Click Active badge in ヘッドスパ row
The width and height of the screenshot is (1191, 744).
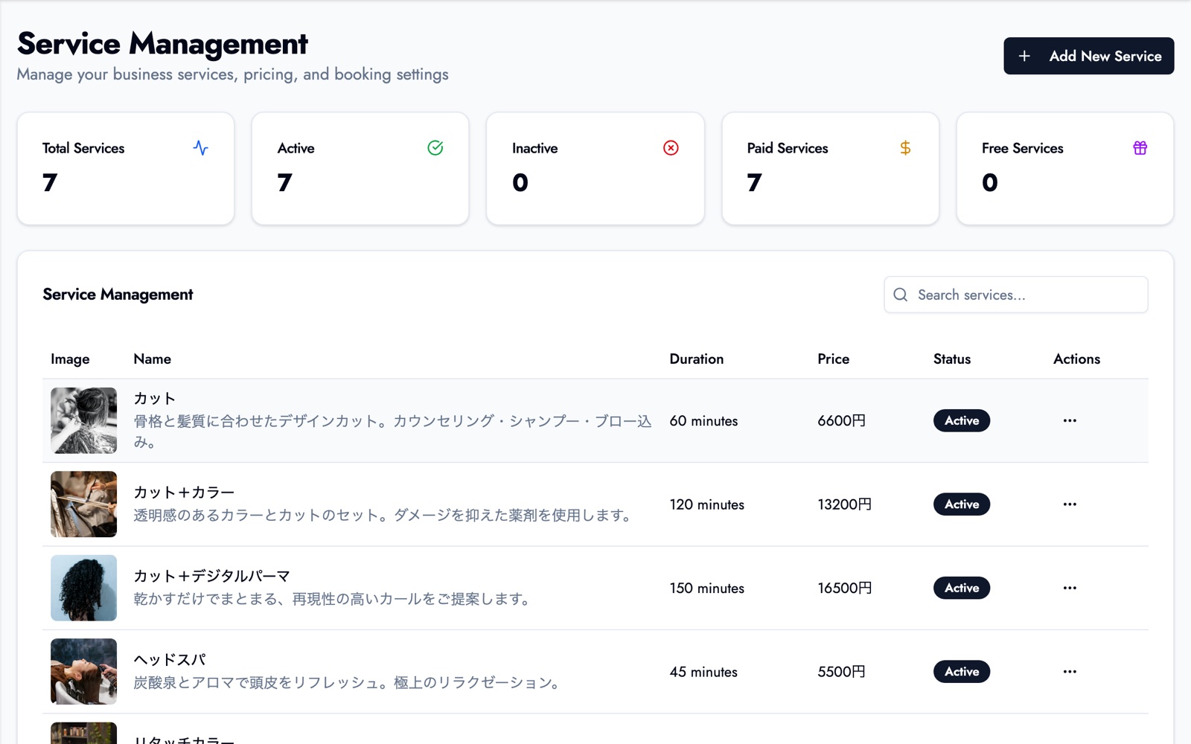coord(962,672)
